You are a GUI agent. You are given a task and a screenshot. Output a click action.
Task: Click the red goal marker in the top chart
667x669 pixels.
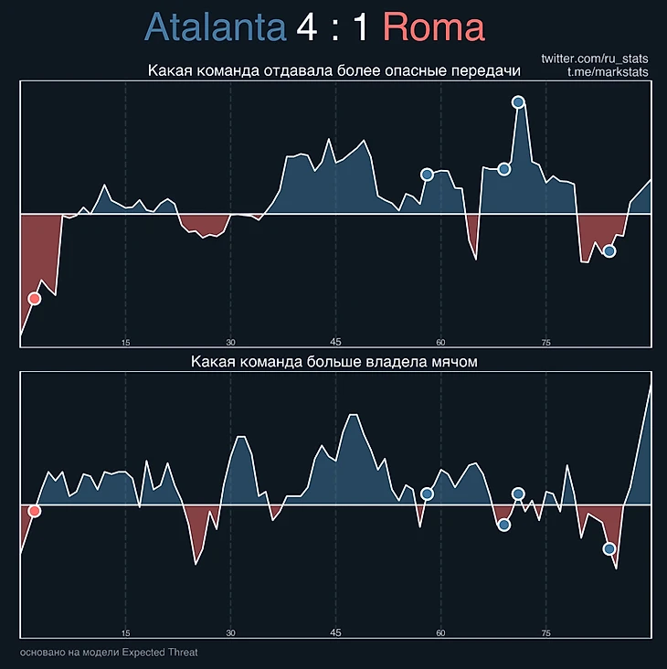coord(35,299)
